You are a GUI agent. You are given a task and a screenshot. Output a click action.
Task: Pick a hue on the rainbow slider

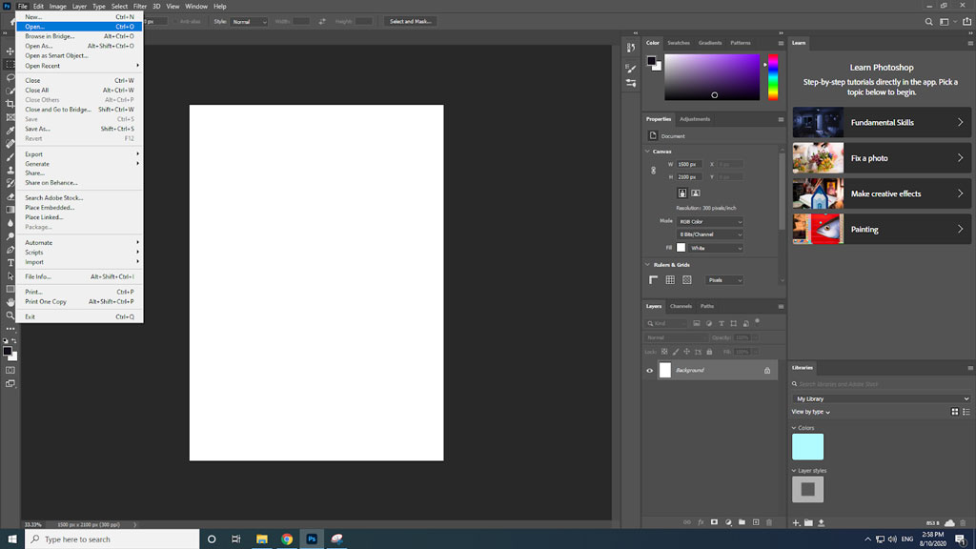click(x=772, y=77)
